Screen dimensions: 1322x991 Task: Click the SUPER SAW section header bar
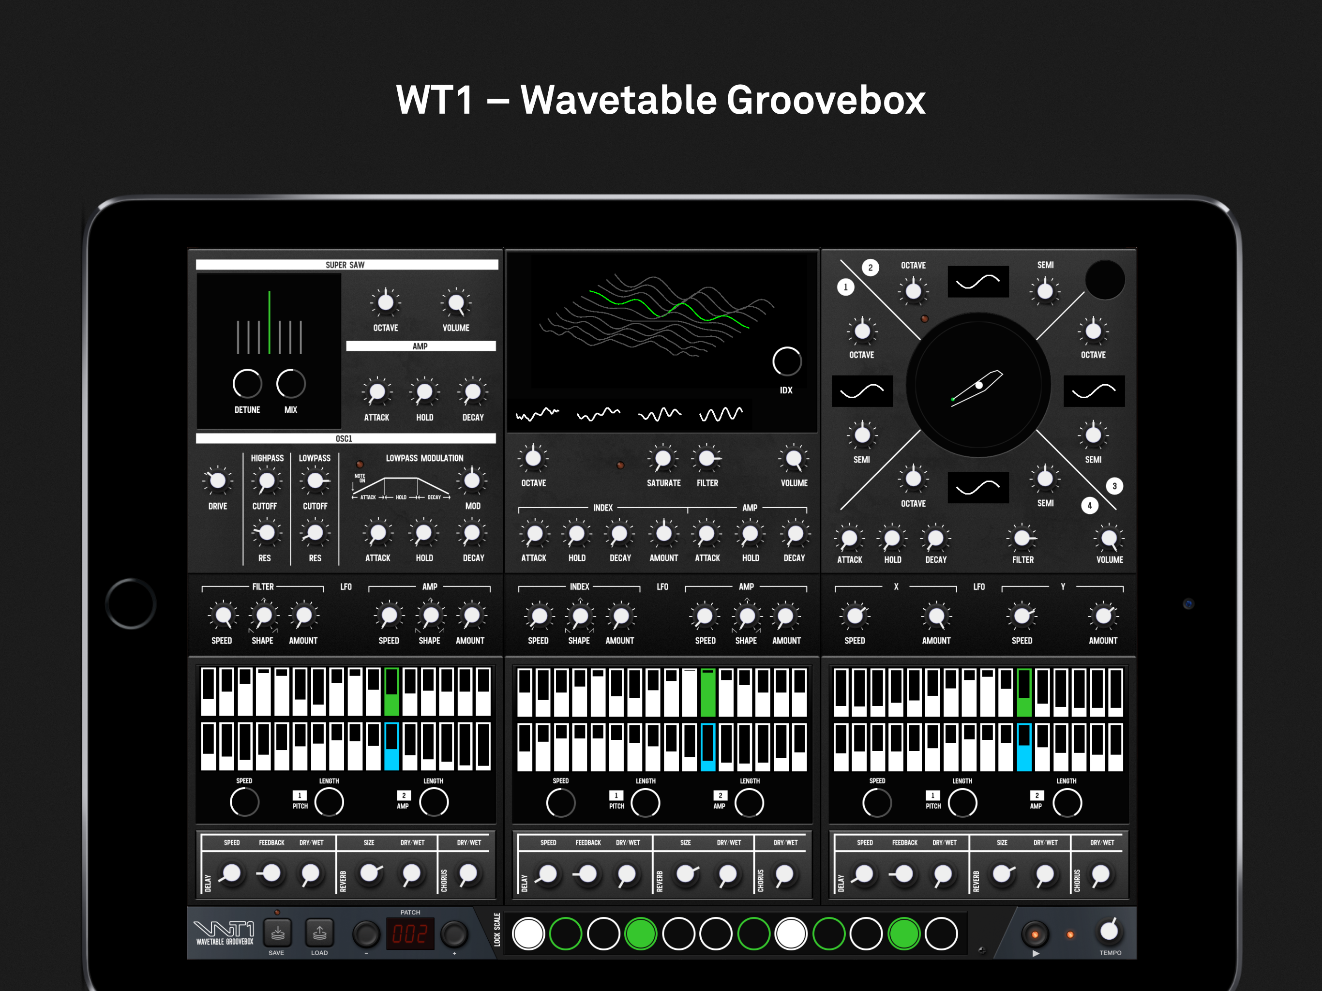pyautogui.click(x=346, y=265)
